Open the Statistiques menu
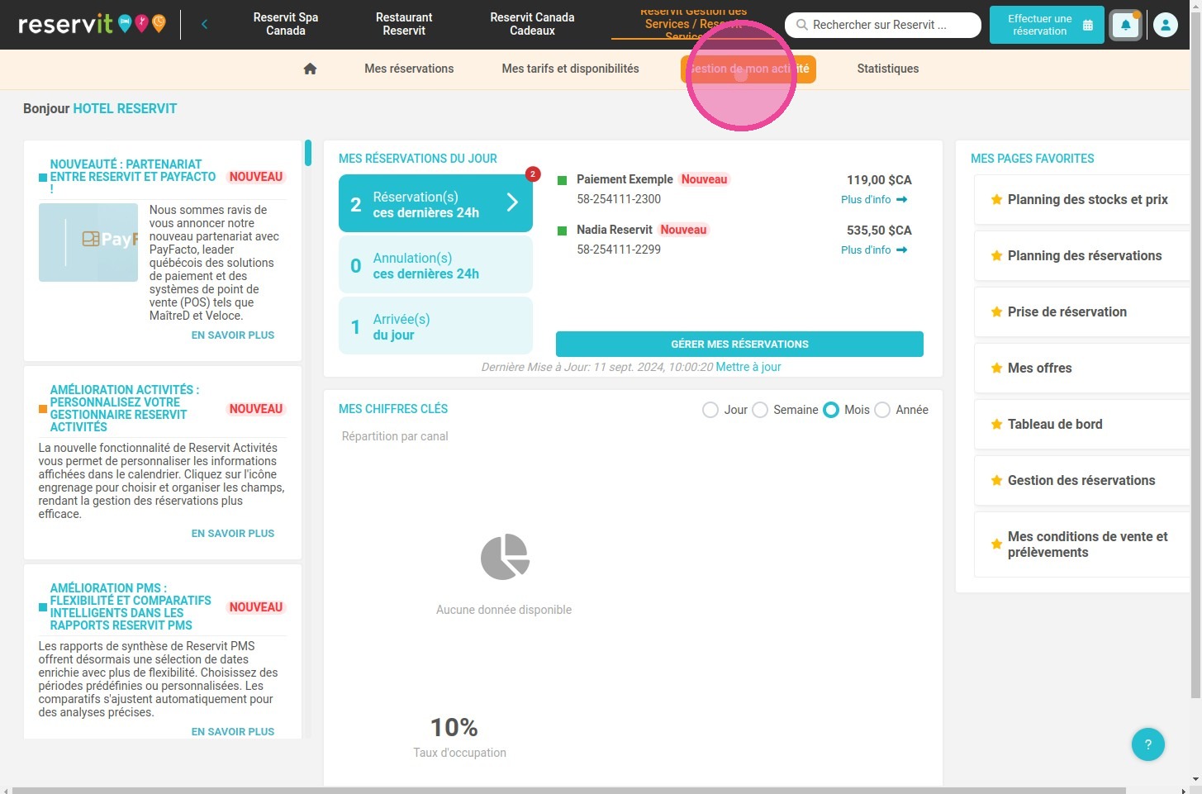Image resolution: width=1202 pixels, height=794 pixels. click(888, 69)
